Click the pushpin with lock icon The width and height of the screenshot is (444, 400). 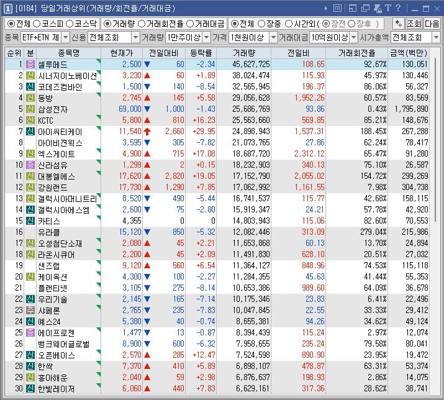click(378, 9)
